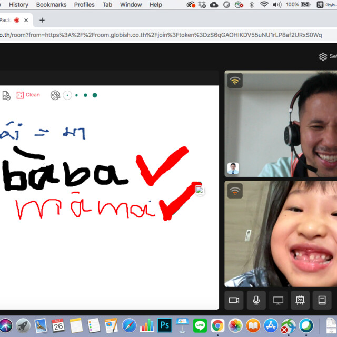Open Photoshop in the Dock

pos(164,325)
